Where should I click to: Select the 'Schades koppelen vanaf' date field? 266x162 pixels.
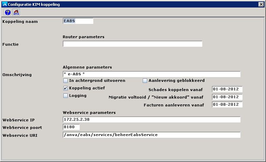[x=227, y=89]
